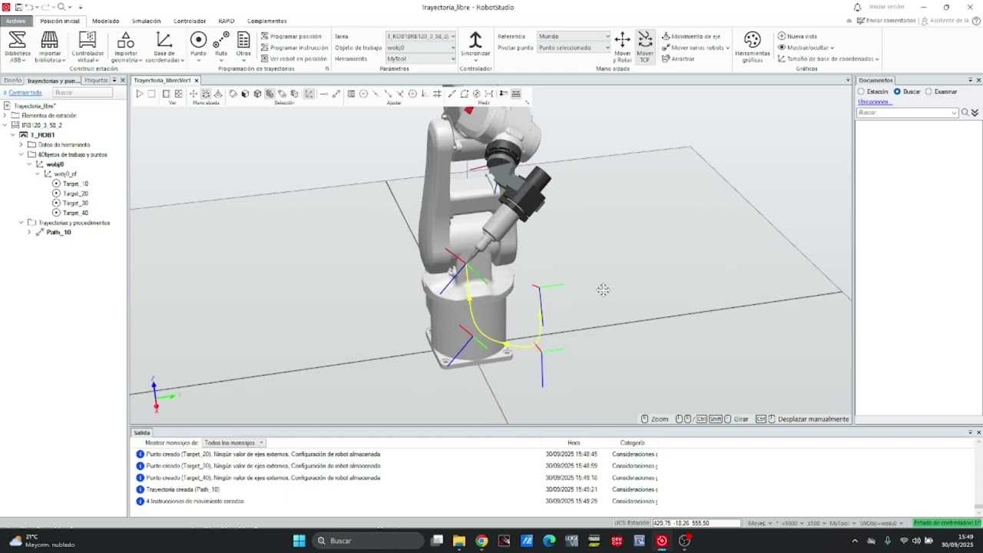
Task: Select the Buscar radio button
Action: 897,91
